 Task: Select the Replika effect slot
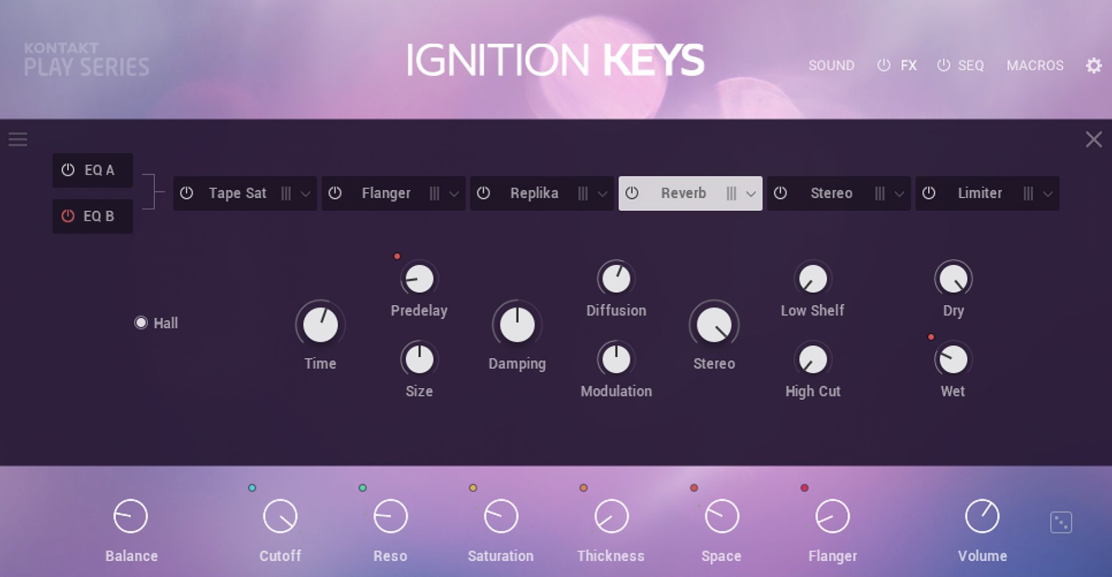(542, 193)
